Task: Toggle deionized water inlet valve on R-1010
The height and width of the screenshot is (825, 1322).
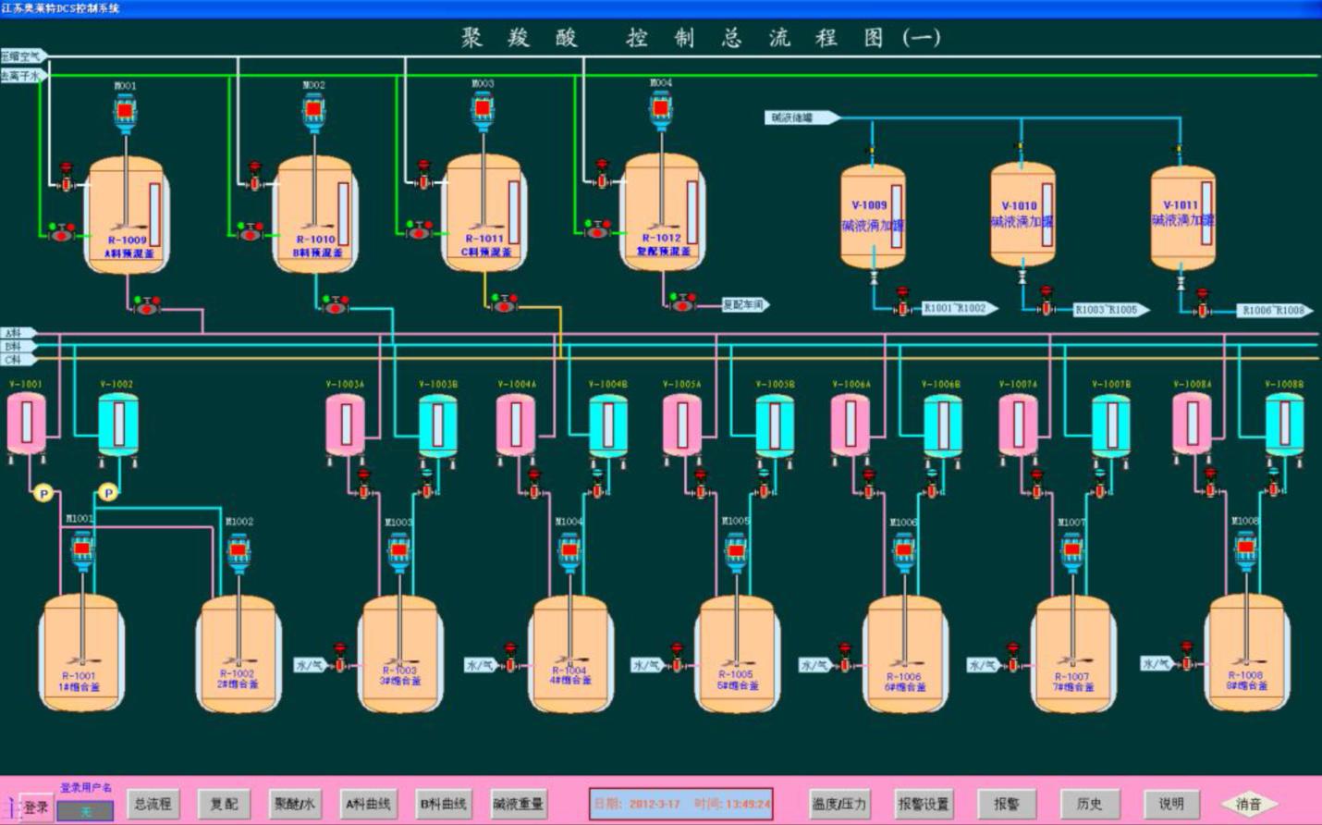Action: tap(250, 232)
